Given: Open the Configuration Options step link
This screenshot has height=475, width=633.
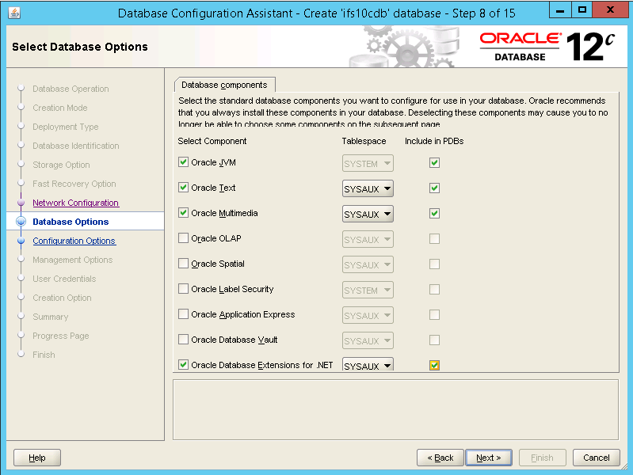Looking at the screenshot, I should tap(74, 241).
